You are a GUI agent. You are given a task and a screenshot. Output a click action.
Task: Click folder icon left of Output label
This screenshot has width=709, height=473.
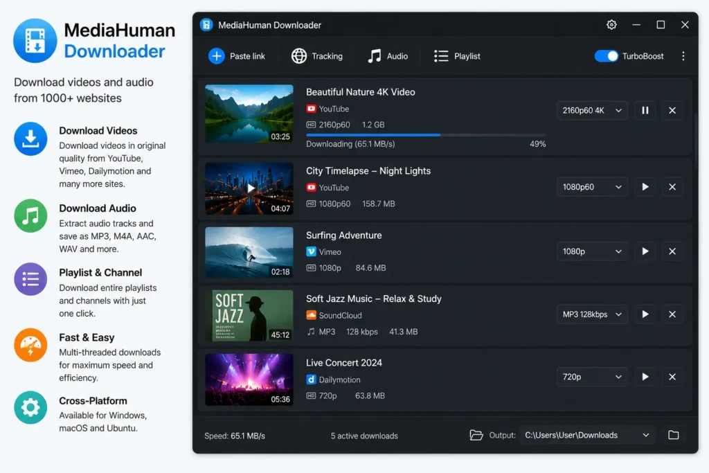(476, 435)
